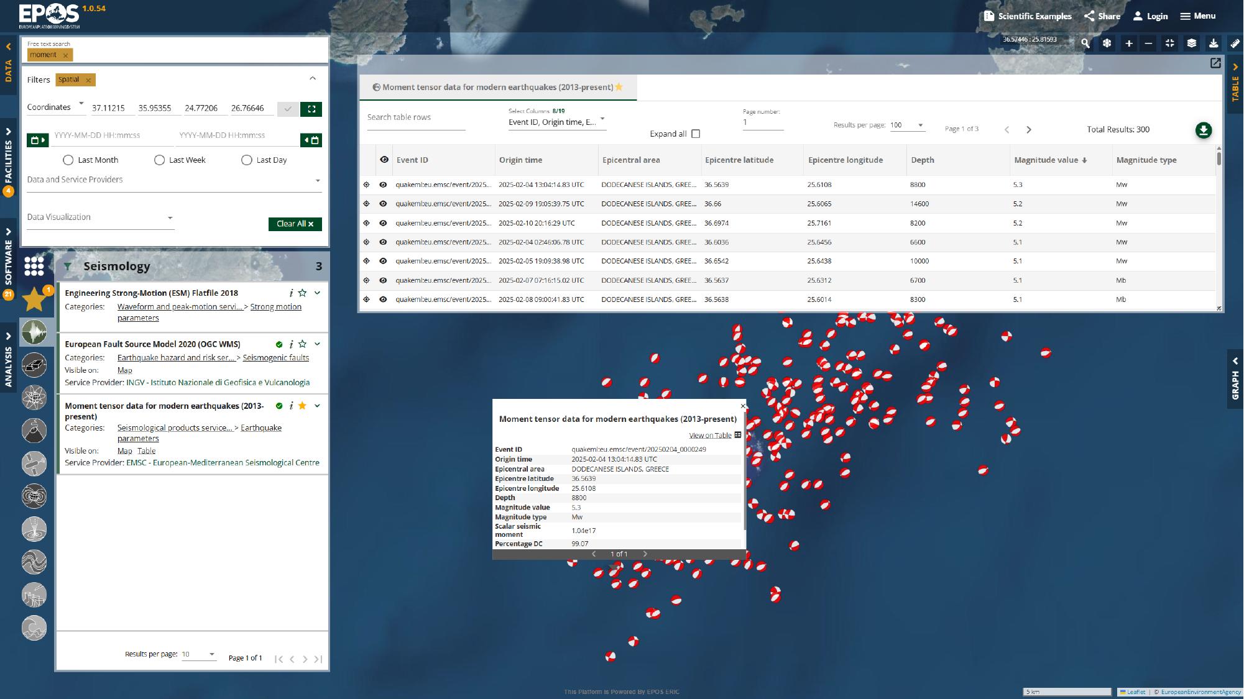This screenshot has height=699, width=1244.
Task: Click the map search magnifier icon
Action: [x=1085, y=43]
